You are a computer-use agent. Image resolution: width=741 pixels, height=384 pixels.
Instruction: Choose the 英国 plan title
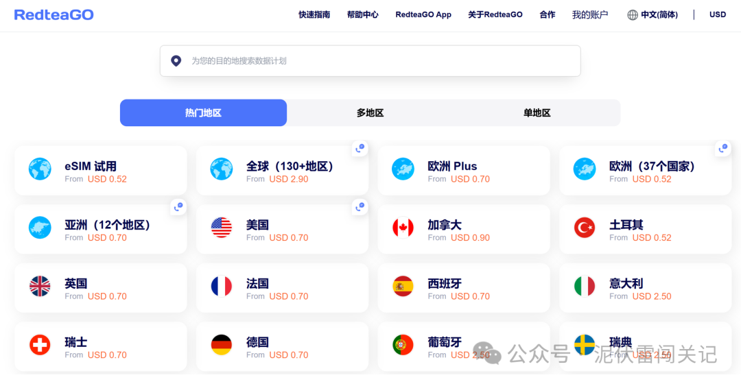[x=76, y=283]
